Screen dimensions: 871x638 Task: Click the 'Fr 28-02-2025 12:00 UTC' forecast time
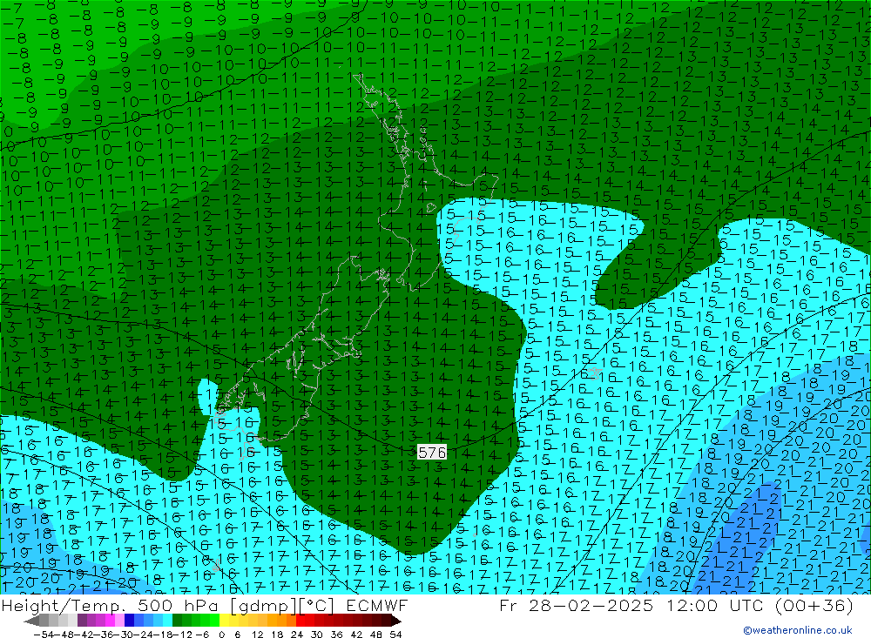632,605
